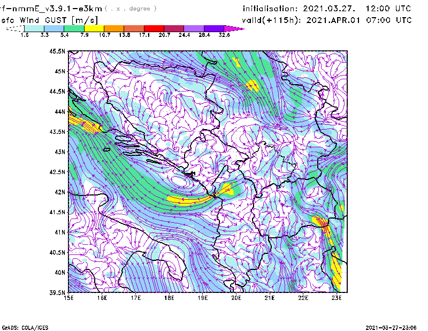
Task: Click the orange legend swatch 10.7-13.8
Action: click(114, 28)
